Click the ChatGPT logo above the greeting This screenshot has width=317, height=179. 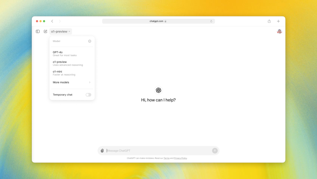point(158,90)
